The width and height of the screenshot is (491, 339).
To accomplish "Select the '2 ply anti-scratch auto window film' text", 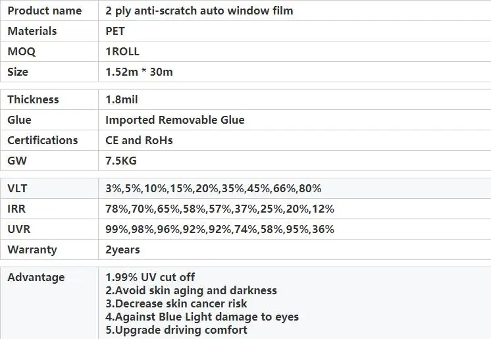I will (199, 11).
